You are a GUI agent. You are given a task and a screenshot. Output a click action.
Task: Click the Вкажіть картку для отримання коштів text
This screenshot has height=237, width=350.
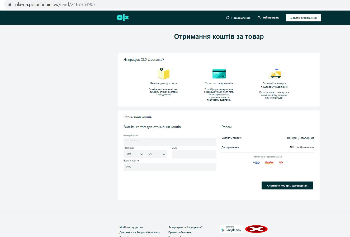pyautogui.click(x=153, y=127)
